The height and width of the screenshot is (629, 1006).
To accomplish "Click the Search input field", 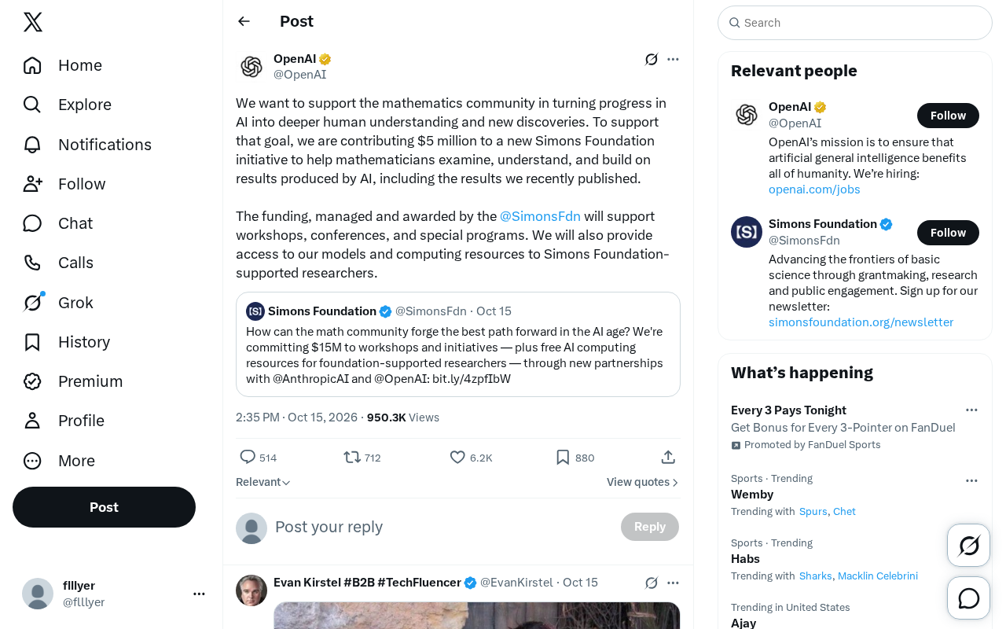I will 855,23.
